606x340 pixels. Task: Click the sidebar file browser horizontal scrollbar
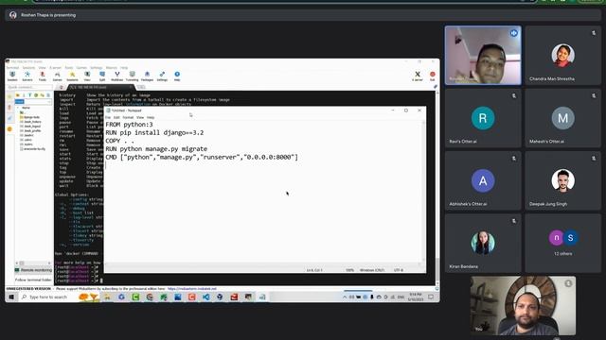[x=33, y=263]
